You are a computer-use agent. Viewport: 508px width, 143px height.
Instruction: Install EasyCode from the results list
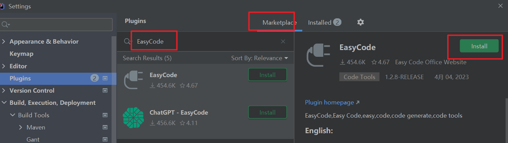(x=267, y=75)
